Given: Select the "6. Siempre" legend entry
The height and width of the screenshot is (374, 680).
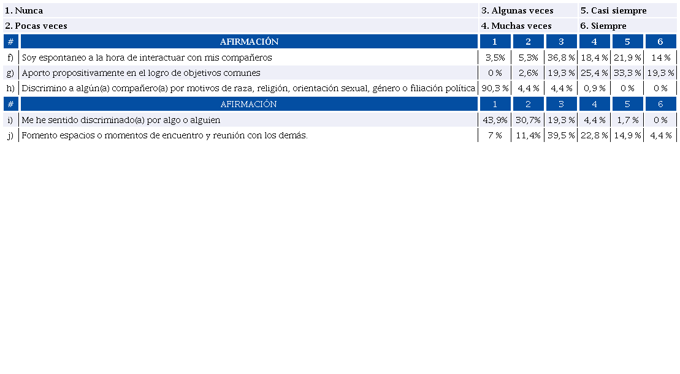Looking at the screenshot, I should click(603, 26).
